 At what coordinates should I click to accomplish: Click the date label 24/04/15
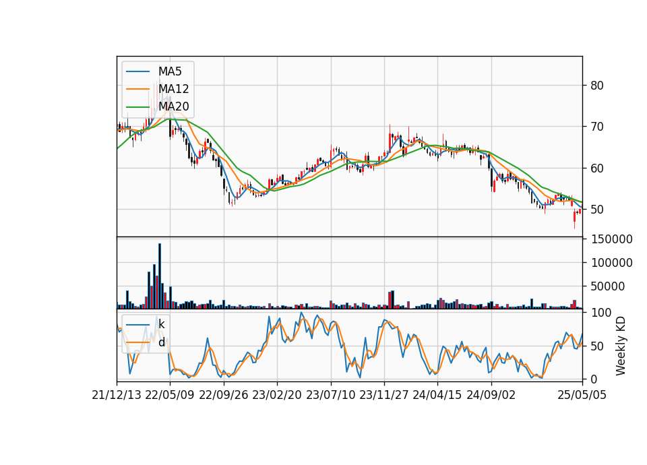[x=437, y=395]
